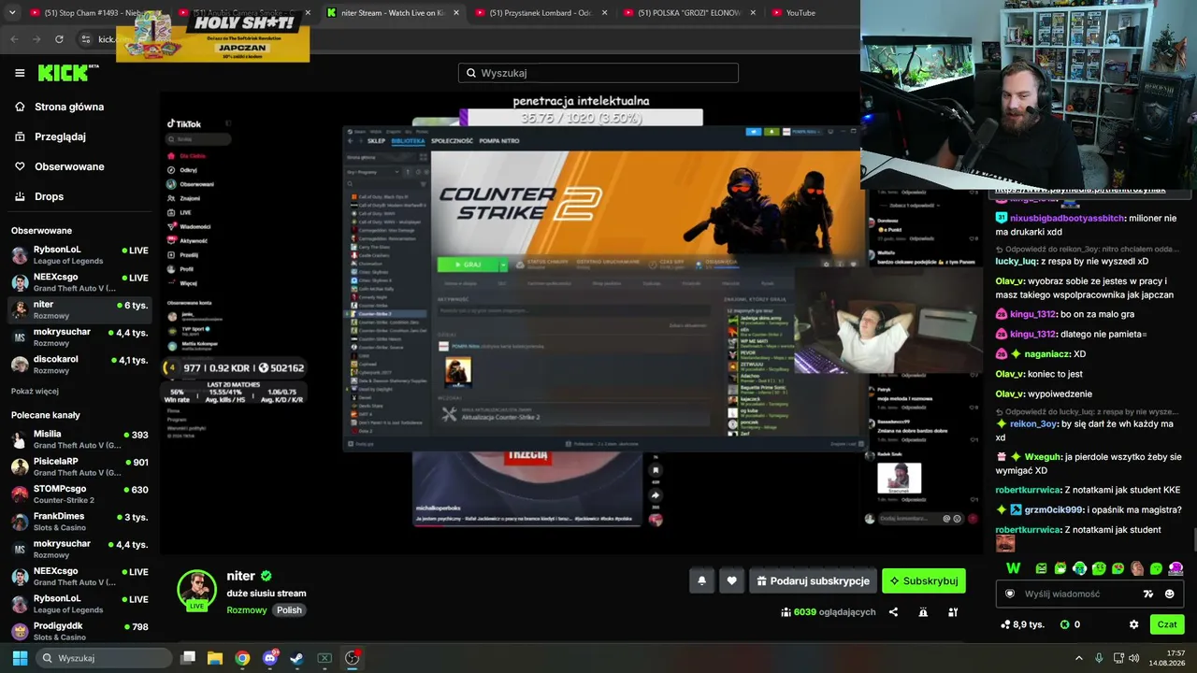This screenshot has height=673, width=1197.
Task: Open Task View on the taskbar
Action: pyautogui.click(x=188, y=658)
